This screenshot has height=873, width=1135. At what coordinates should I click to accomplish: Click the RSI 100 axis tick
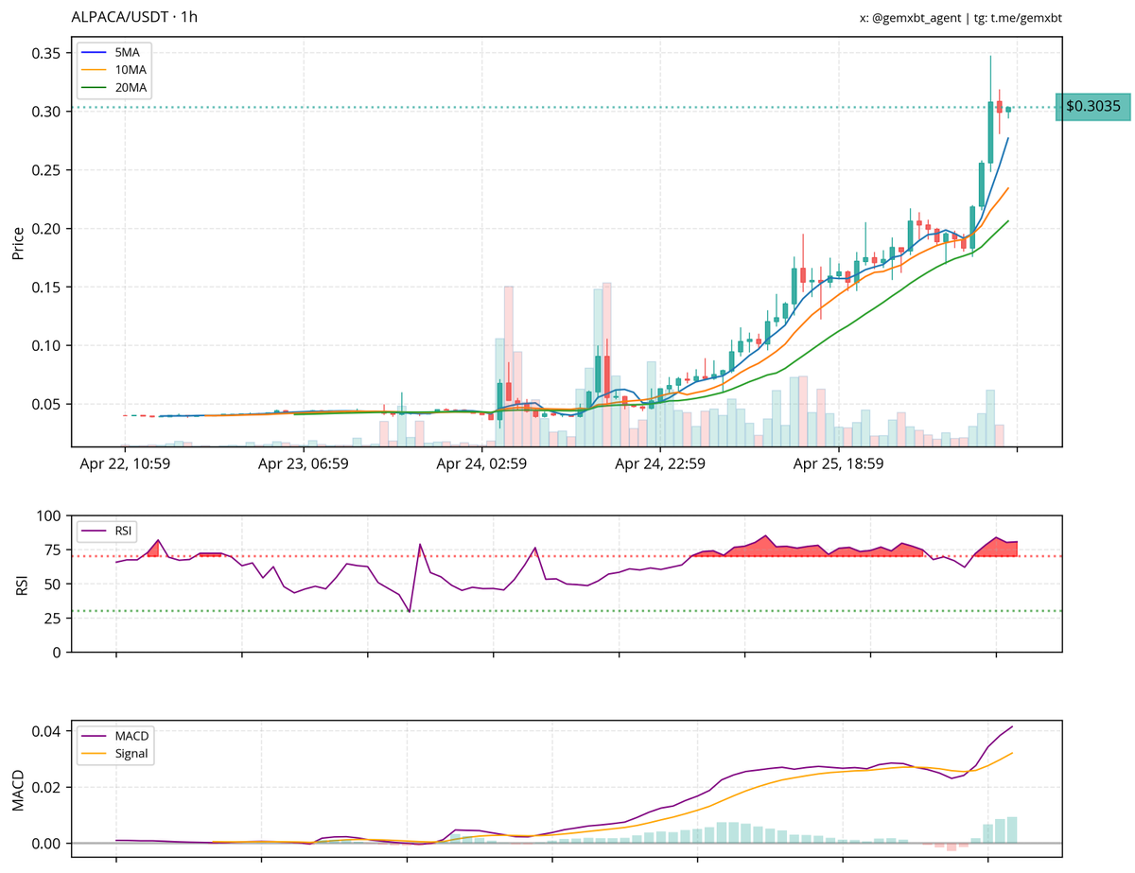pyautogui.click(x=49, y=516)
